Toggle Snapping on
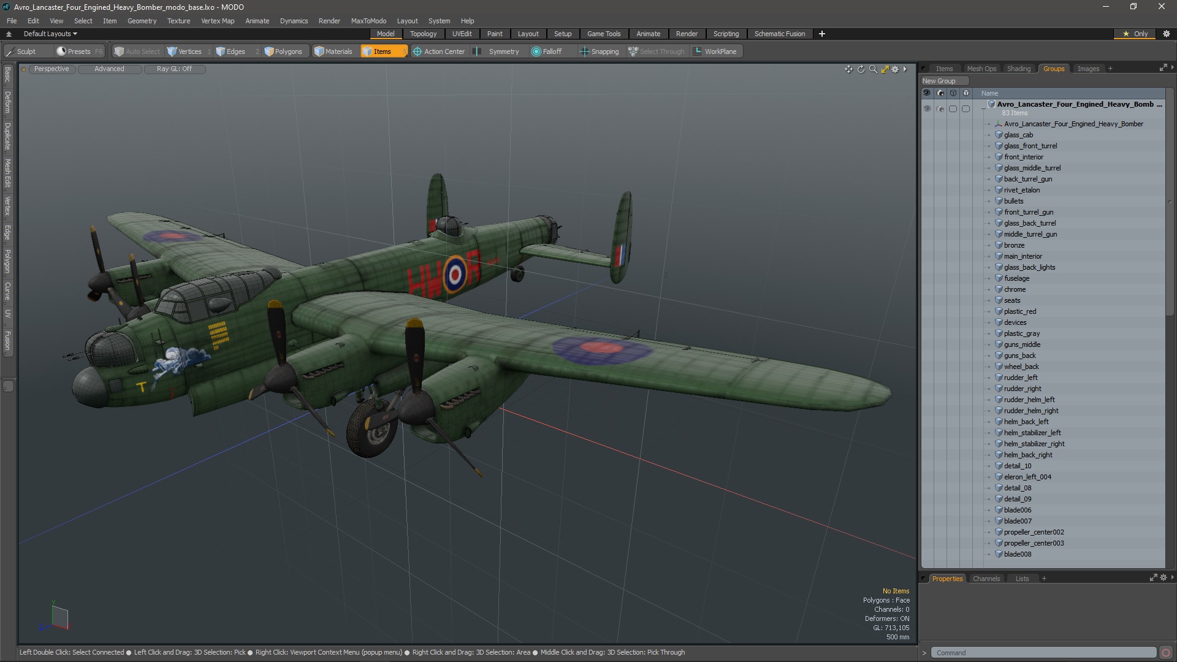The image size is (1177, 662). pyautogui.click(x=600, y=51)
